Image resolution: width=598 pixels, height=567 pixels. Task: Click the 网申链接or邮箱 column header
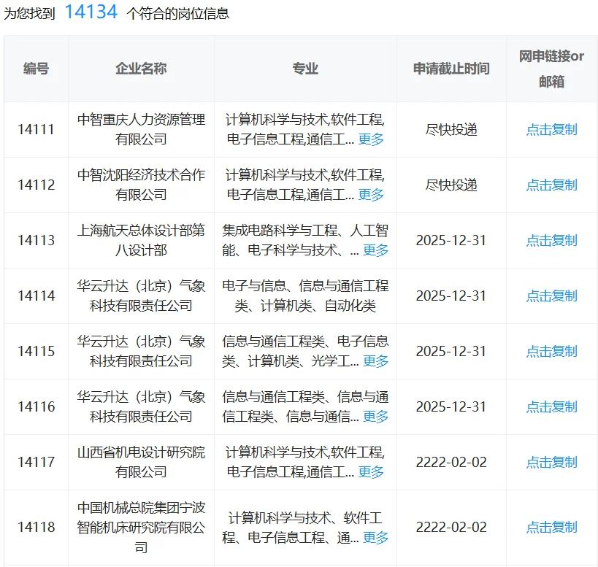551,69
